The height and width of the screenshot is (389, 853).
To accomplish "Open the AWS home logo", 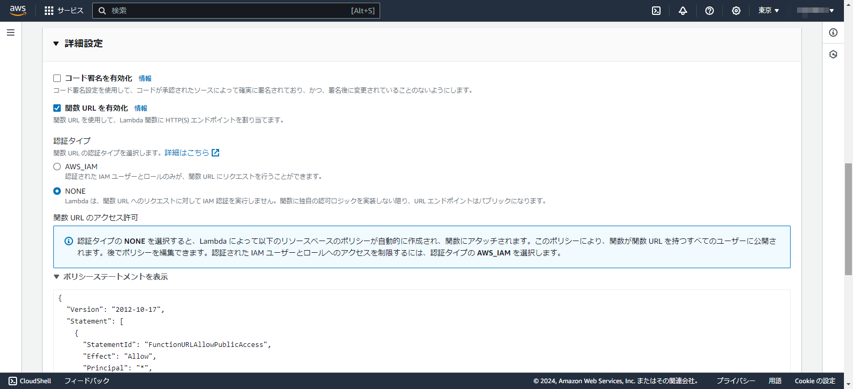I will click(x=18, y=11).
